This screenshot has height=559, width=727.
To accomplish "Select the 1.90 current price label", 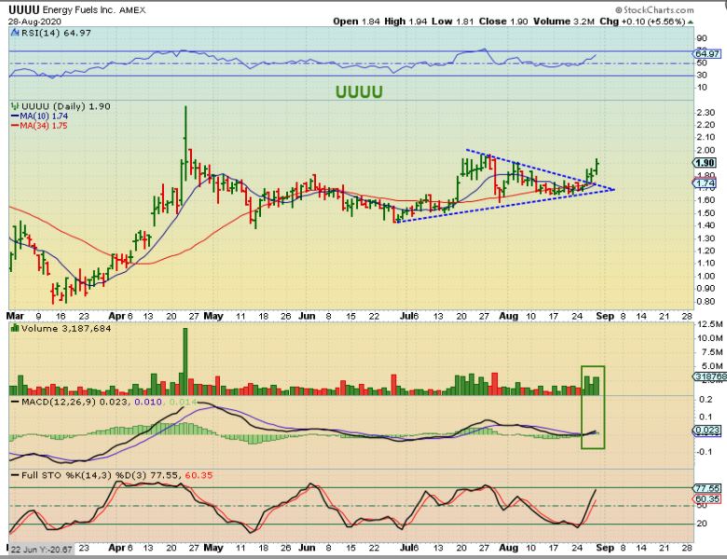I will coord(704,162).
